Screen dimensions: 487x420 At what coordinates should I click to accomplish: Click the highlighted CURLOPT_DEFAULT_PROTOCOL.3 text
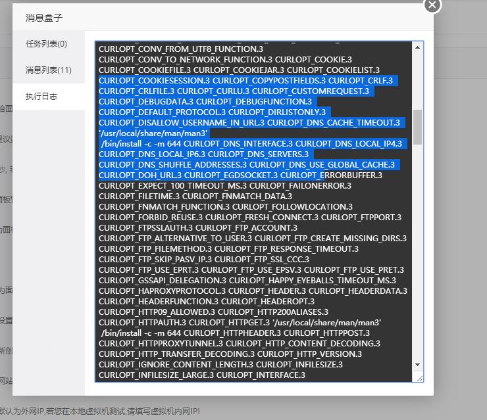point(162,112)
